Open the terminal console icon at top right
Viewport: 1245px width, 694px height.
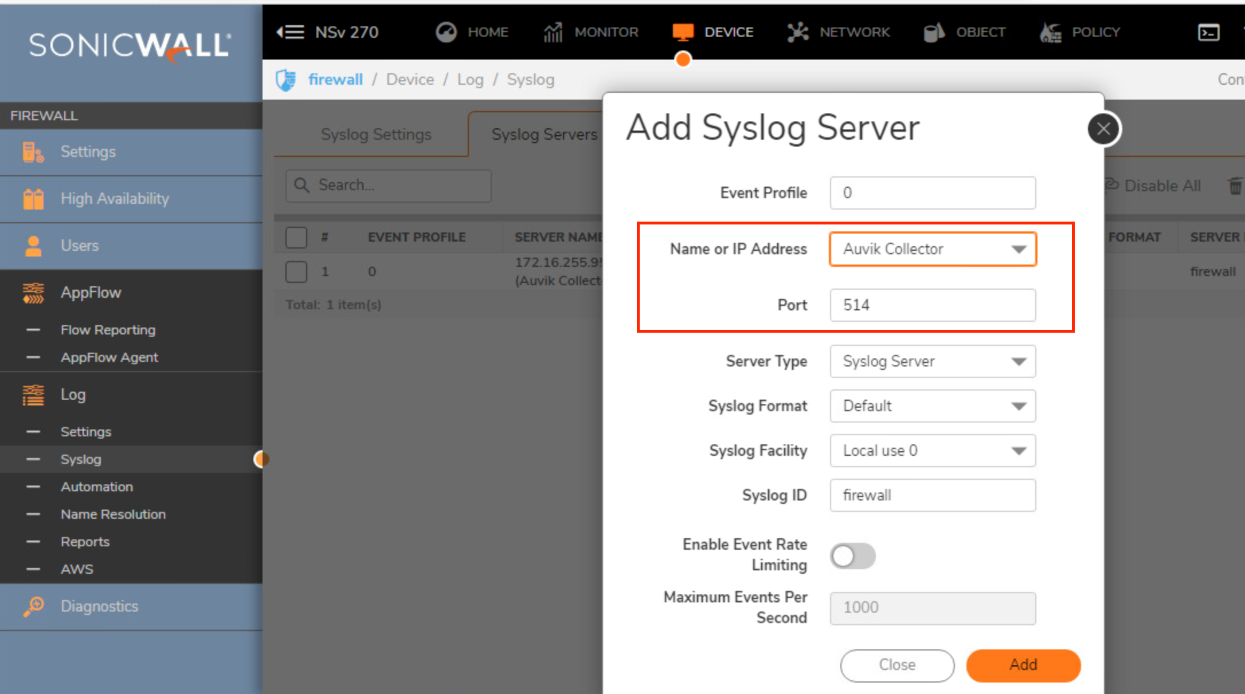coord(1208,33)
